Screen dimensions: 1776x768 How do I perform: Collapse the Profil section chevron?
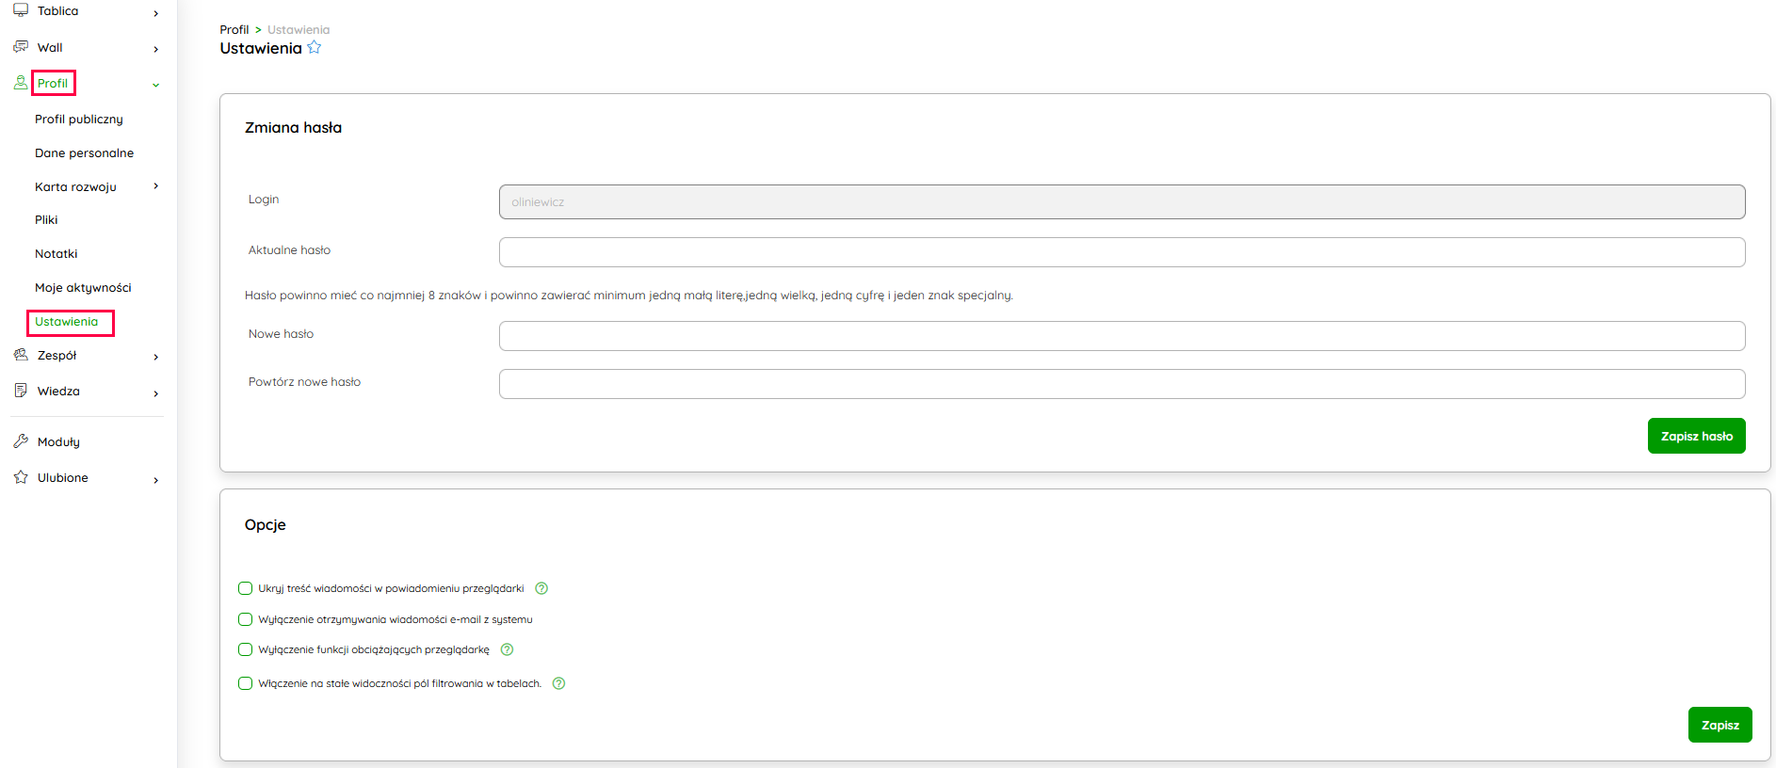pyautogui.click(x=155, y=85)
